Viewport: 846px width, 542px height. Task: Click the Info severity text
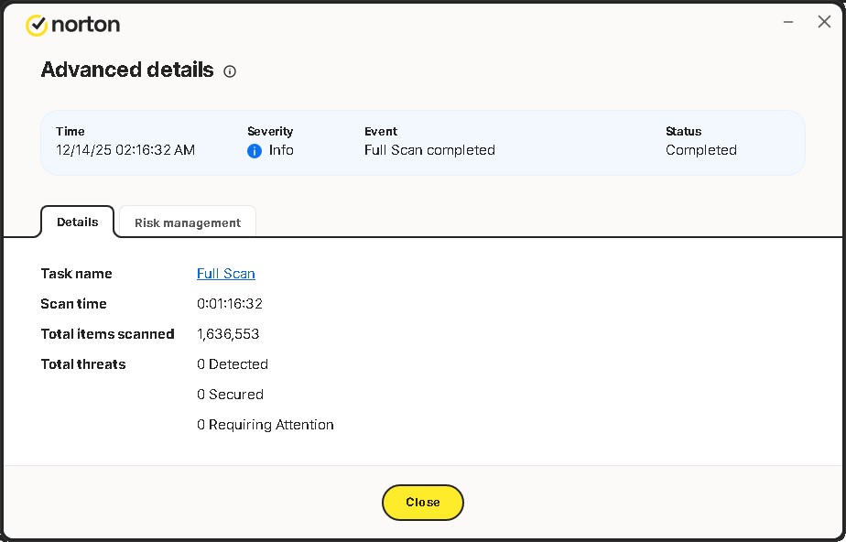click(281, 150)
